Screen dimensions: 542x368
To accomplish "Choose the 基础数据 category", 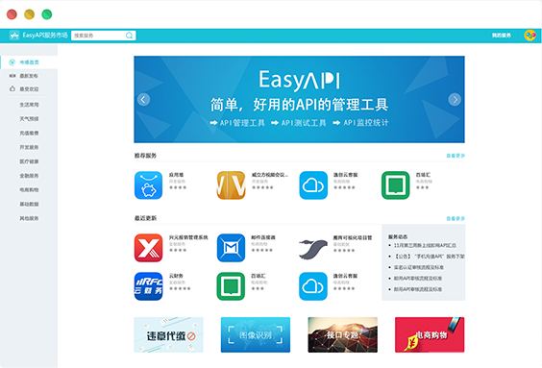I will pyautogui.click(x=29, y=204).
